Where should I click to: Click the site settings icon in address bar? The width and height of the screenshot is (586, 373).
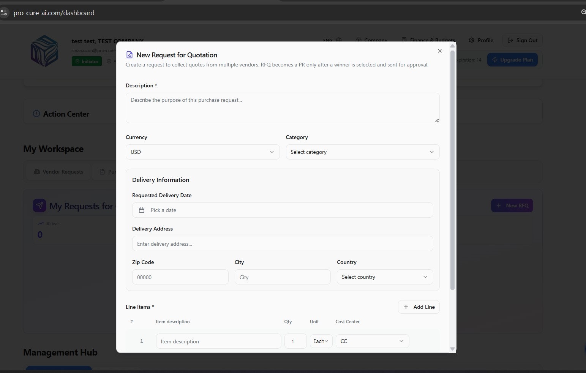point(4,13)
